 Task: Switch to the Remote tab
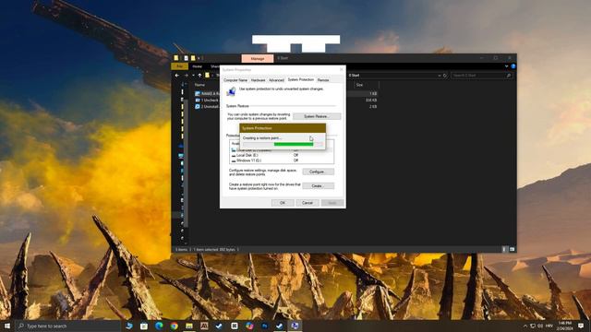click(x=323, y=80)
